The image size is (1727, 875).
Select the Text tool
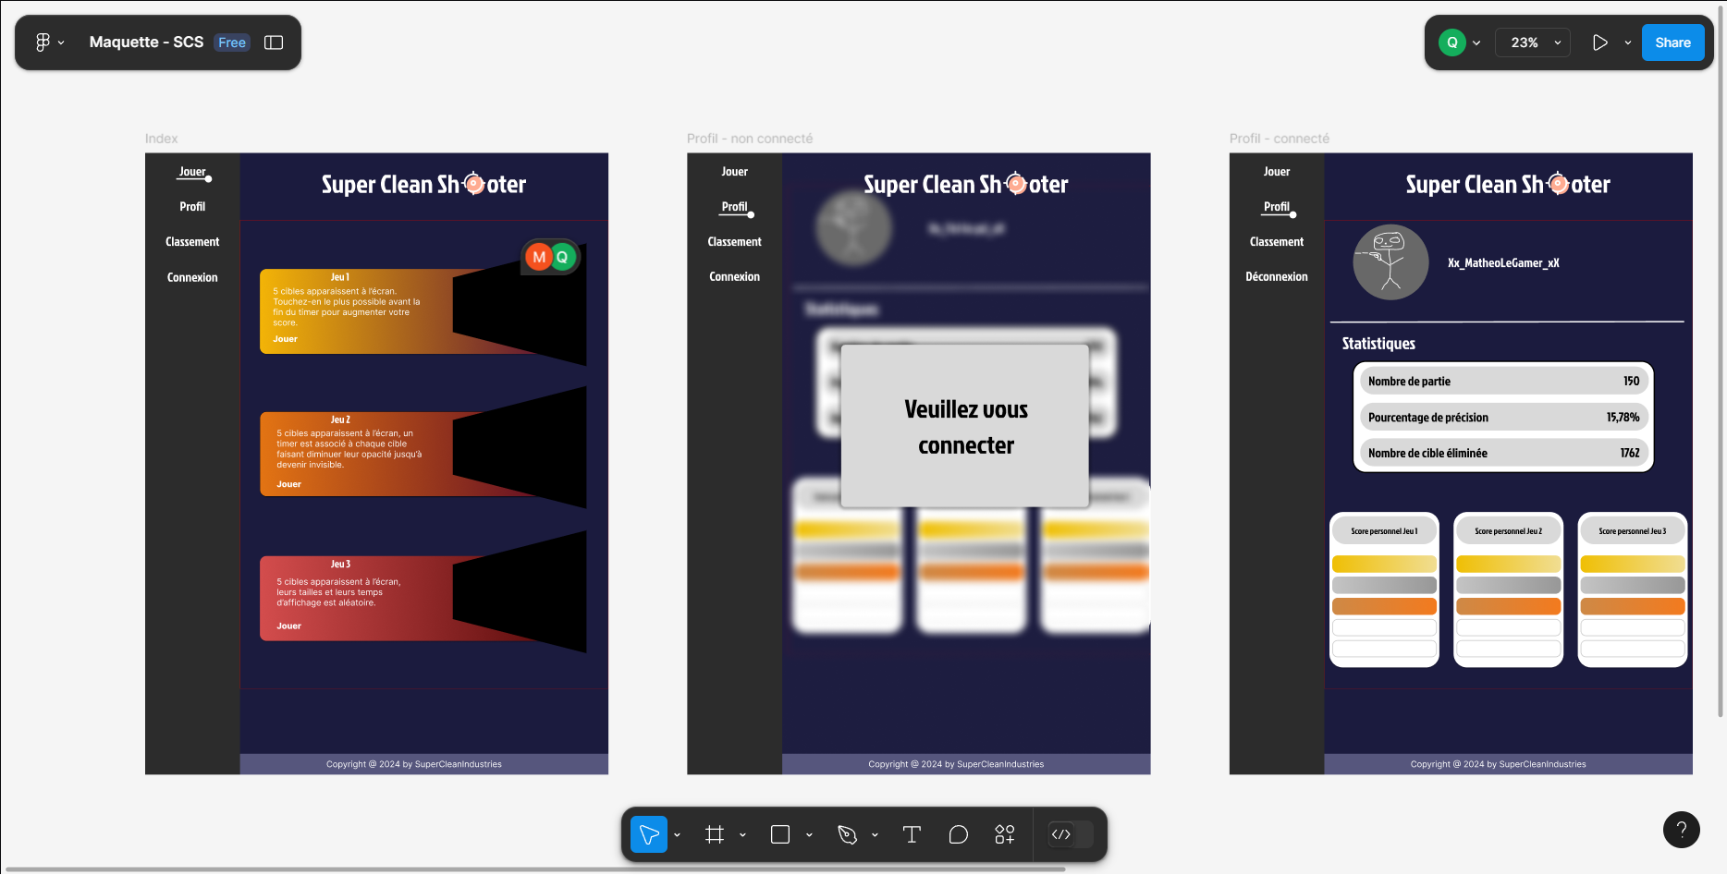click(x=912, y=834)
